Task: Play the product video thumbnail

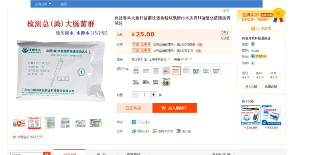Action: pos(19,123)
